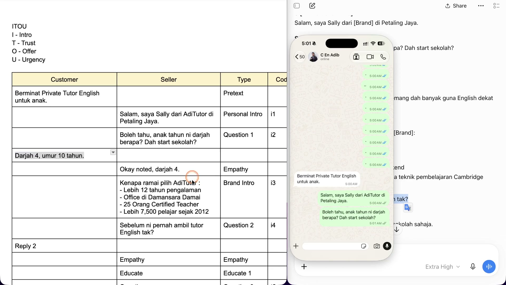Click the 'Okay noted, darjah 4.' cell
This screenshot has width=506, height=285.
tap(169, 169)
